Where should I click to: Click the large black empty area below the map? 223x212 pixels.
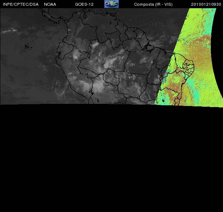pyautogui.click(x=111, y=157)
